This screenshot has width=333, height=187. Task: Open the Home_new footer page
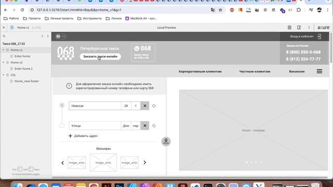coord(27,81)
